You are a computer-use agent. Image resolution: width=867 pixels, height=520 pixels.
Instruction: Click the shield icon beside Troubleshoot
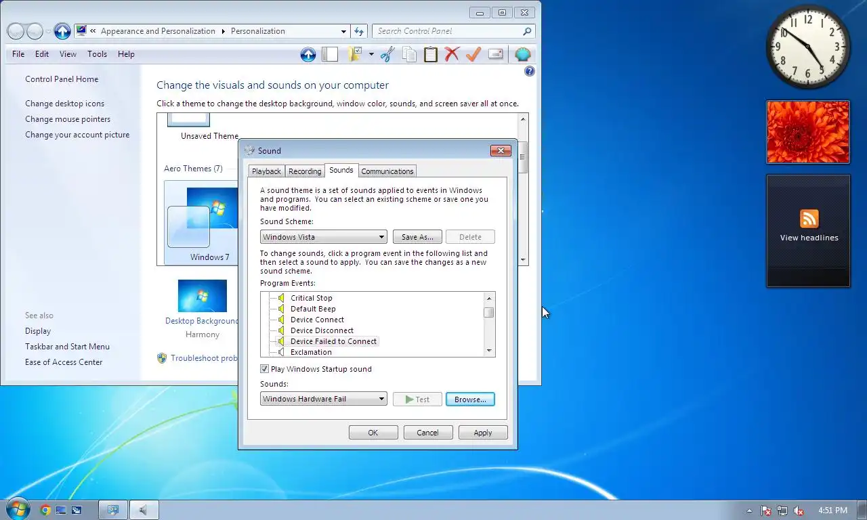pyautogui.click(x=162, y=358)
